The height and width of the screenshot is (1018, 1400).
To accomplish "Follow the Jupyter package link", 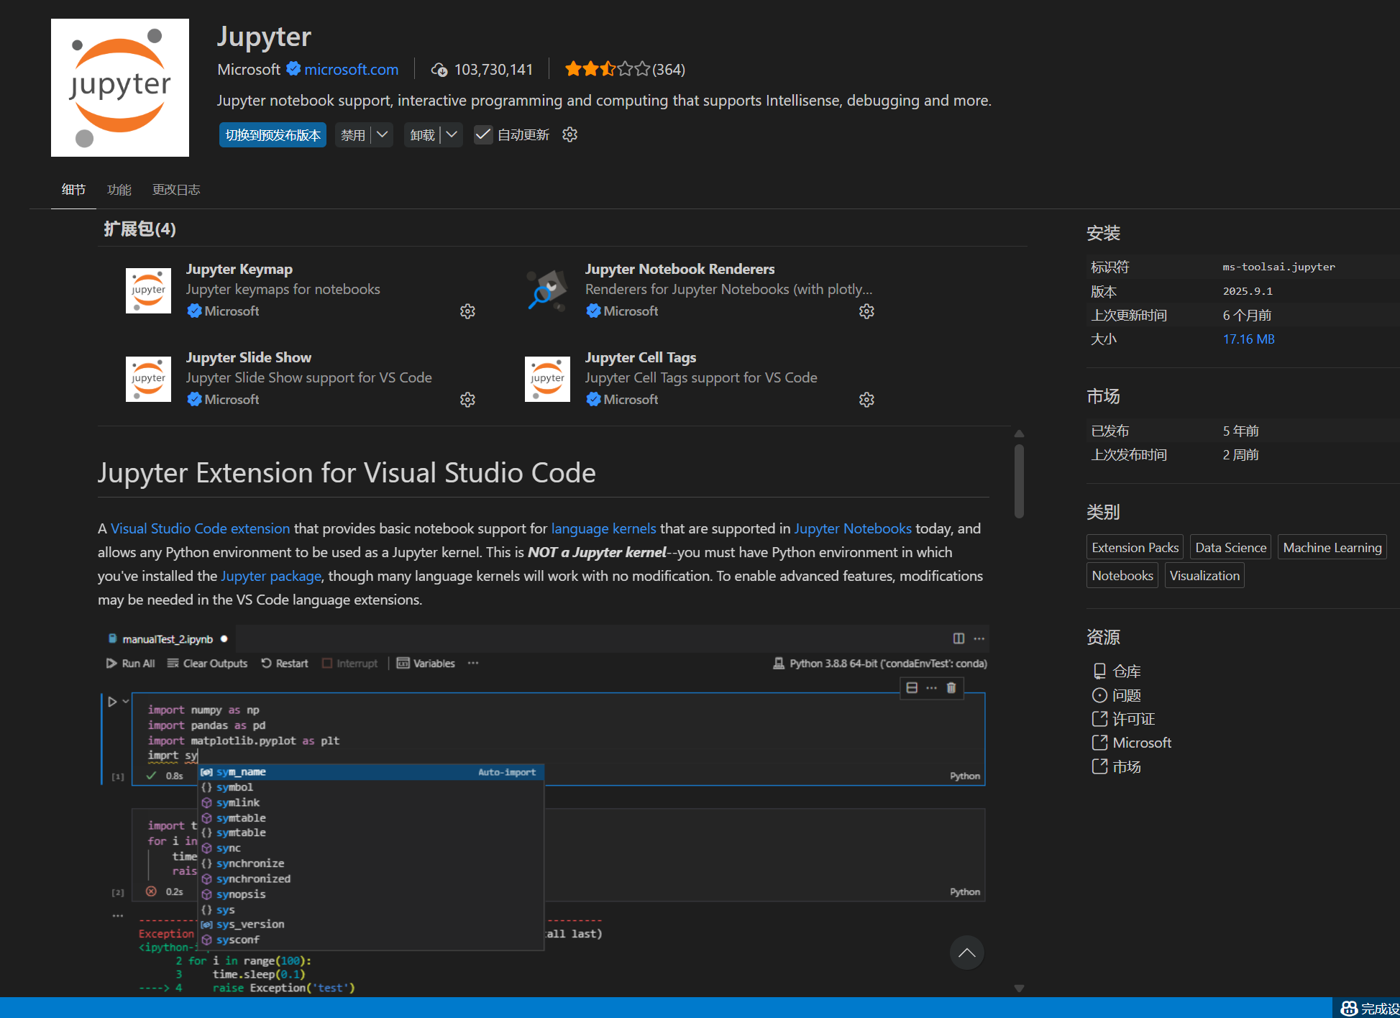I will click(x=271, y=576).
